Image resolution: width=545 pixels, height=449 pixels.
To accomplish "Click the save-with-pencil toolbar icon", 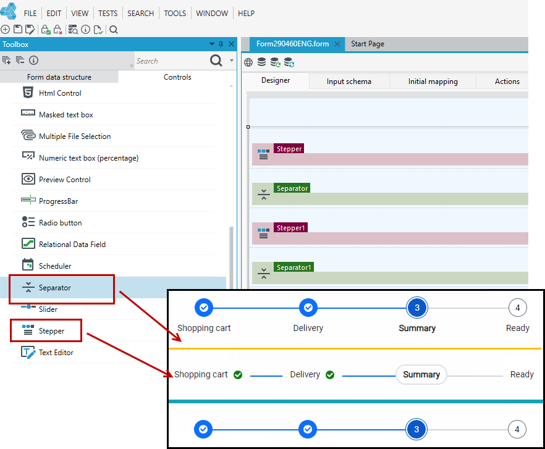I will click(30, 30).
